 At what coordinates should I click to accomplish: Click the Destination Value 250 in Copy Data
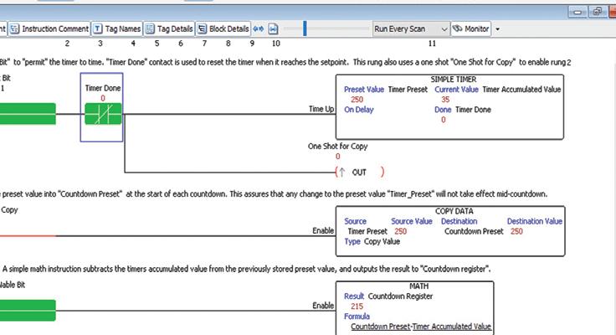[516, 231]
